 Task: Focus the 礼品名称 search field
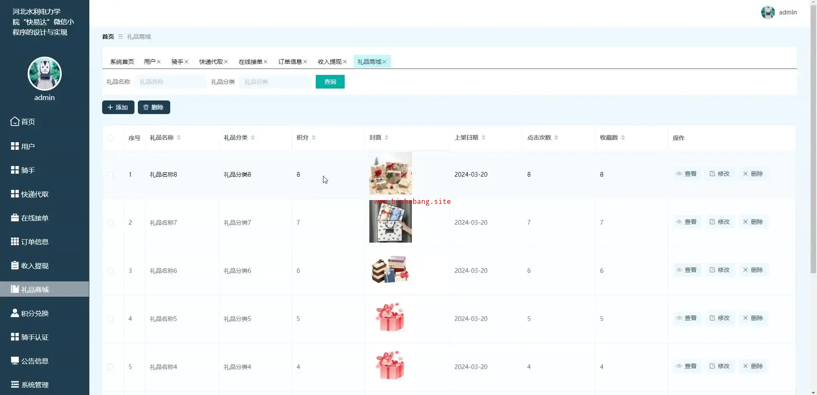[x=171, y=82]
